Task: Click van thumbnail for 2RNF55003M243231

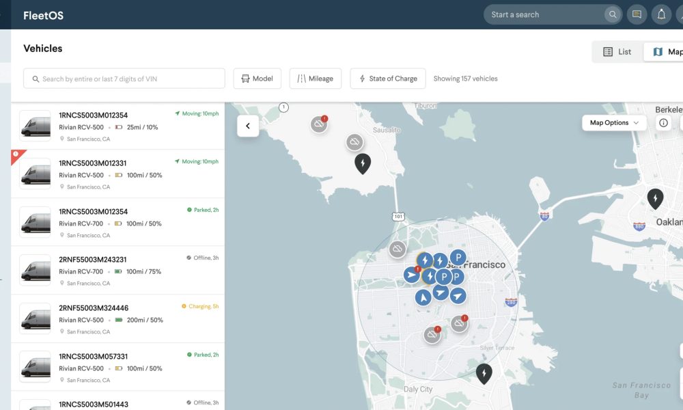Action: (36, 271)
